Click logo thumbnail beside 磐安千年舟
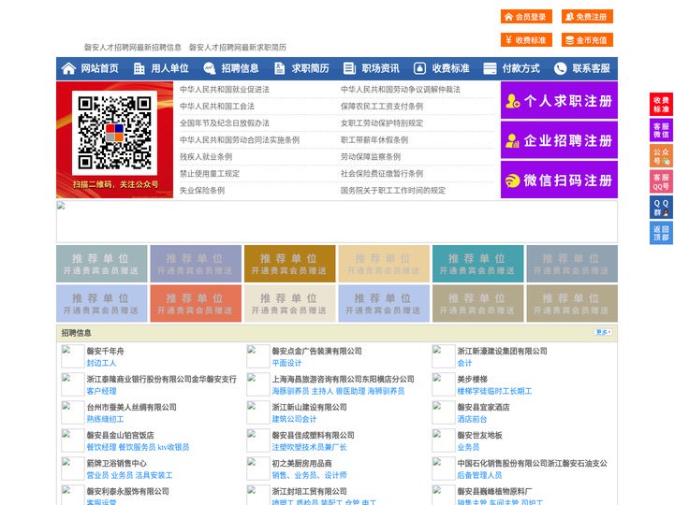 (73, 356)
